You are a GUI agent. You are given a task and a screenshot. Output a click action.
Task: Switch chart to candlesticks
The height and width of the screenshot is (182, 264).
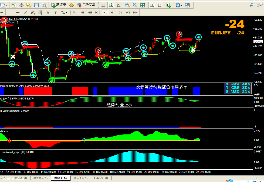(x=111, y=5)
